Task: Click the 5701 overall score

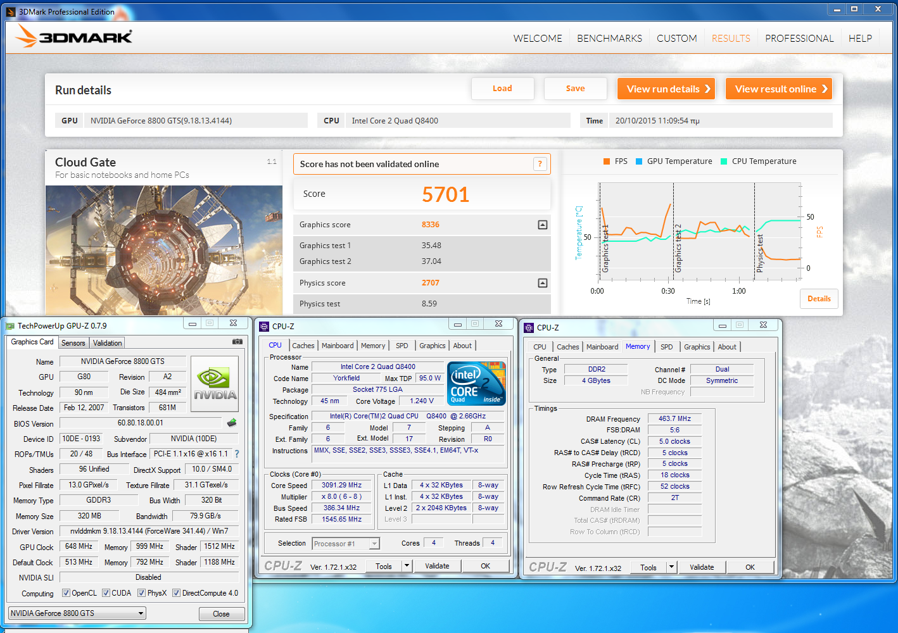Action: [446, 194]
